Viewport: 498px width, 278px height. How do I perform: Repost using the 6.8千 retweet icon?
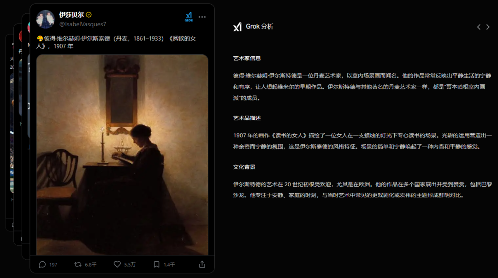pos(78,264)
